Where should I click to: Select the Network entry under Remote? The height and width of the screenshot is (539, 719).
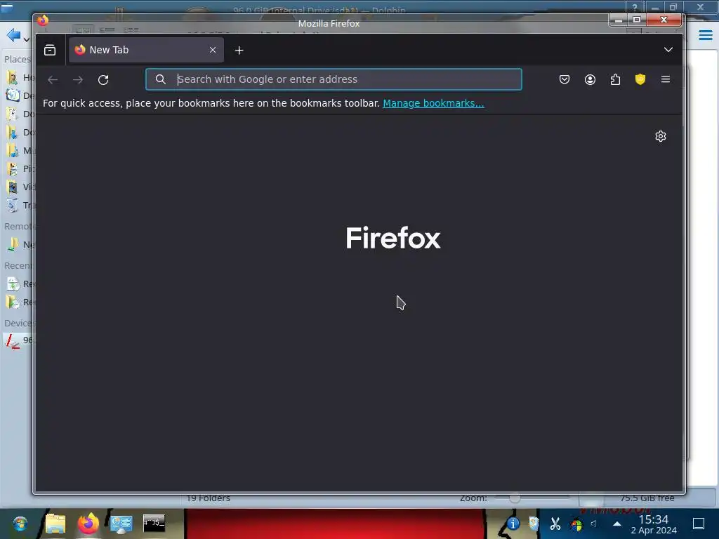click(x=18, y=244)
